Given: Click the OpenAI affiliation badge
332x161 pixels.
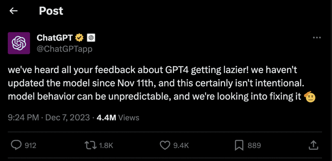Looking at the screenshot, I should (x=91, y=38).
